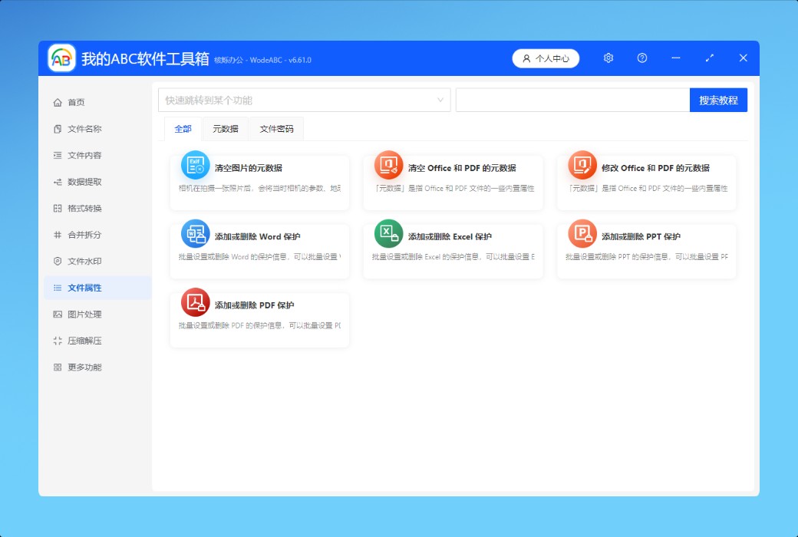The width and height of the screenshot is (798, 537).
Task: Select 图片处理 in the sidebar
Action: [x=84, y=315]
